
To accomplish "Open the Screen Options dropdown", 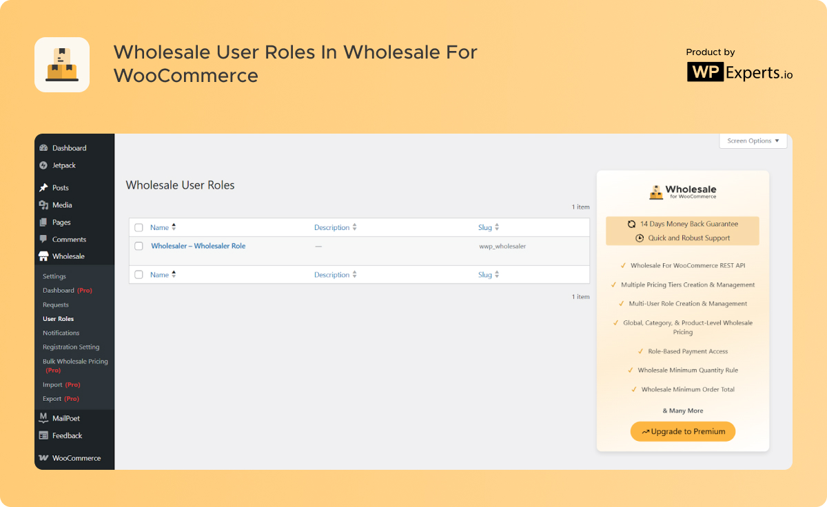I will [x=753, y=141].
